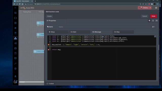Select the TTS flow tab
The width and height of the screenshot is (162, 91).
(40, 12)
